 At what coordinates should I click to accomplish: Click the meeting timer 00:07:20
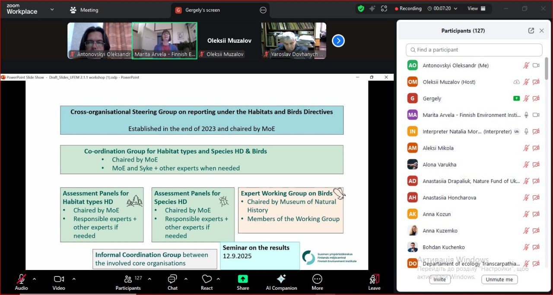(442, 9)
